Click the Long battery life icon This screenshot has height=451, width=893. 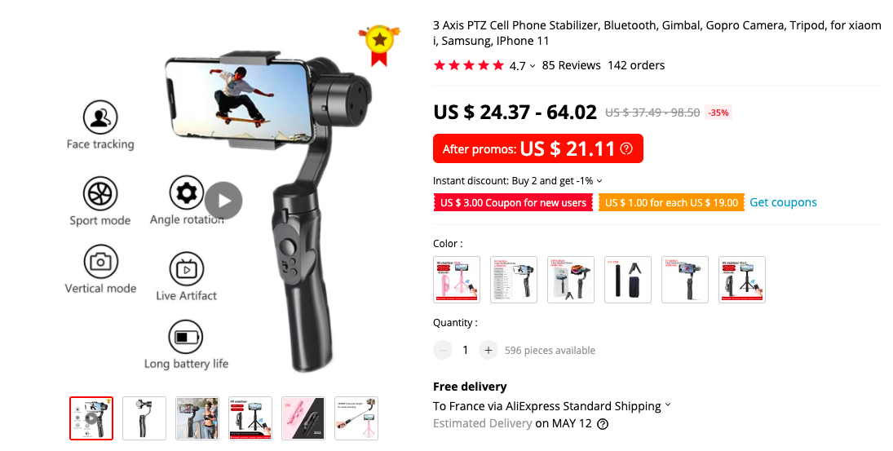(x=186, y=337)
